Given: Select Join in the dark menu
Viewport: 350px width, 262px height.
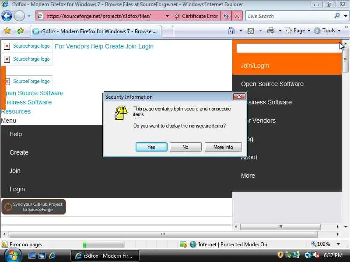Looking at the screenshot, I should tap(15, 171).
